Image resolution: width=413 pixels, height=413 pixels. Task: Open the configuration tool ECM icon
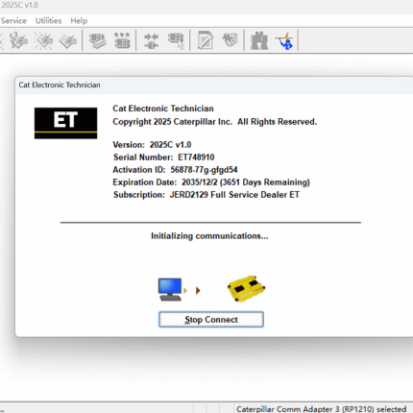pyautogui.click(x=122, y=40)
